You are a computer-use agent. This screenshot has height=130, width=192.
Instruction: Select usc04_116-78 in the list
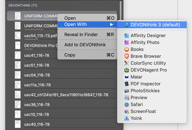point(62,75)
